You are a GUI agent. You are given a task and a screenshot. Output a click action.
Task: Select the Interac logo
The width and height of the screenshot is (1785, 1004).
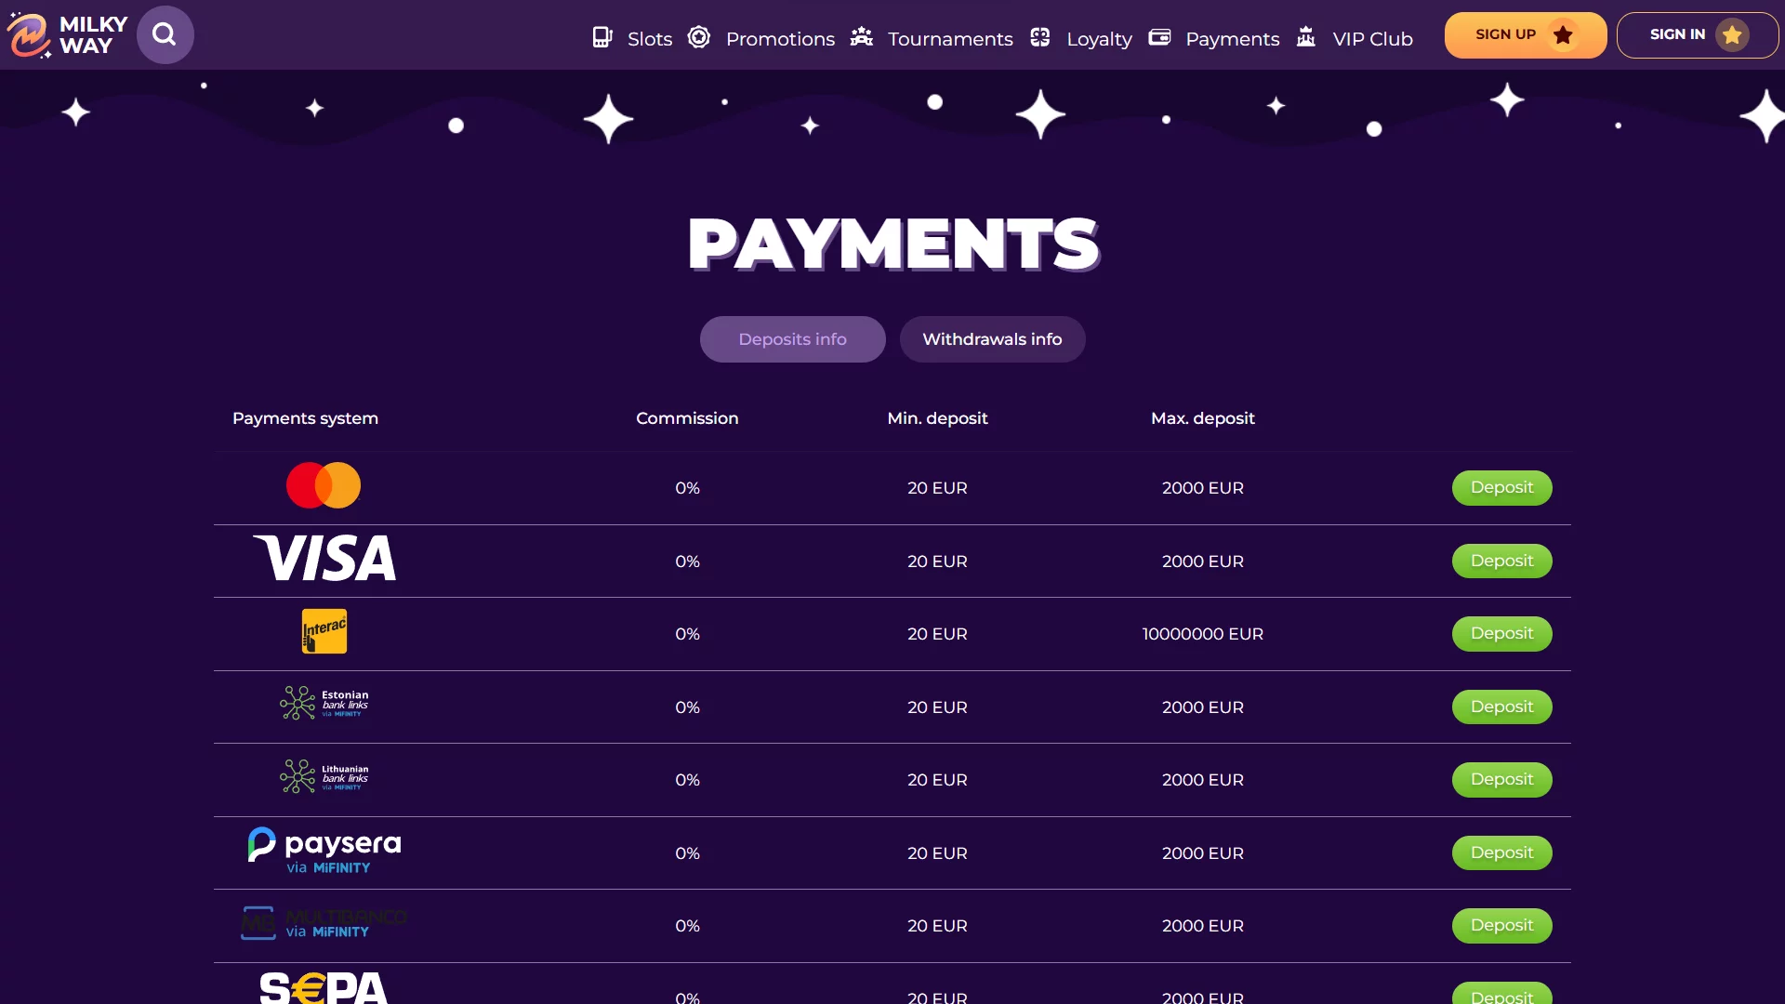pos(324,631)
